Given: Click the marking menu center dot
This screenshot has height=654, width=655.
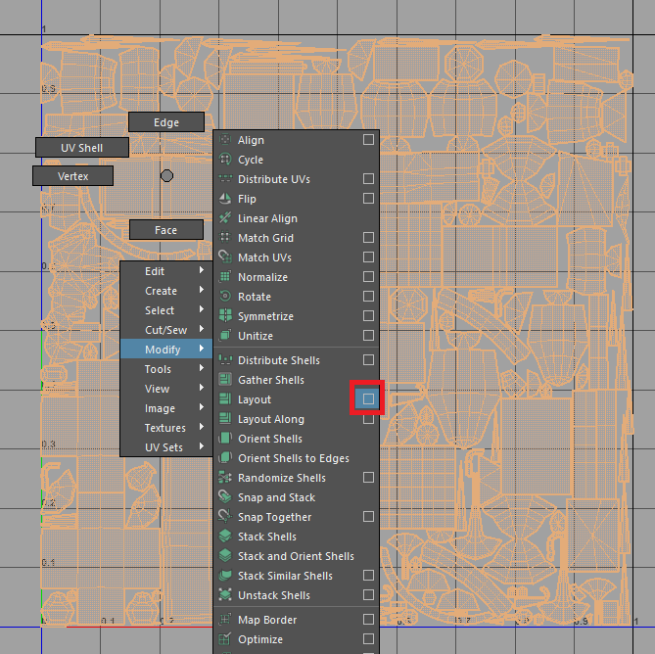Looking at the screenshot, I should coord(166,176).
